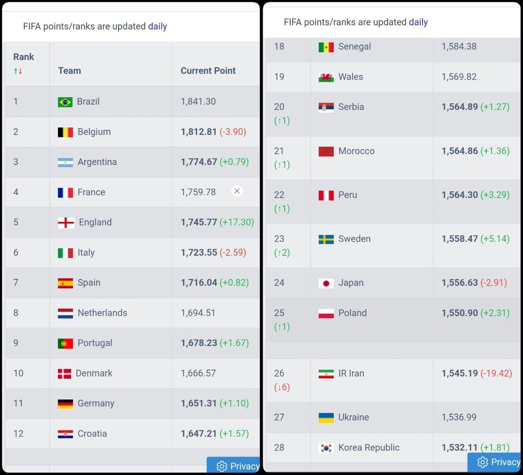
Task: Open the daily update link in left panel
Action: click(x=157, y=26)
